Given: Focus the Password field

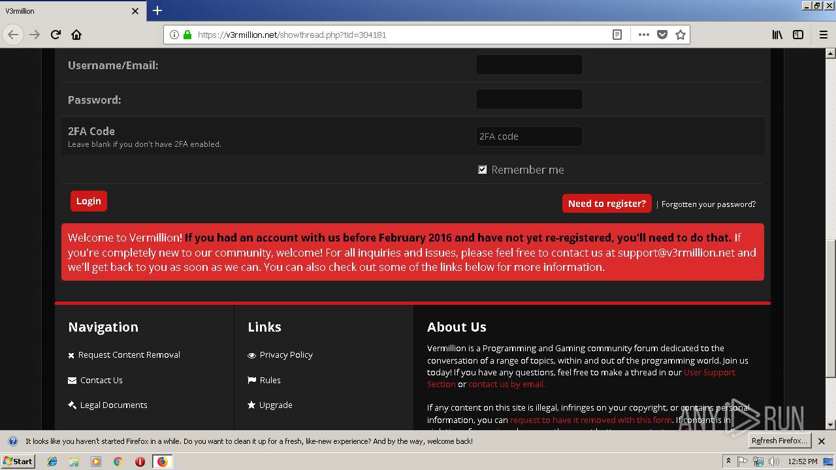Looking at the screenshot, I should [x=529, y=99].
